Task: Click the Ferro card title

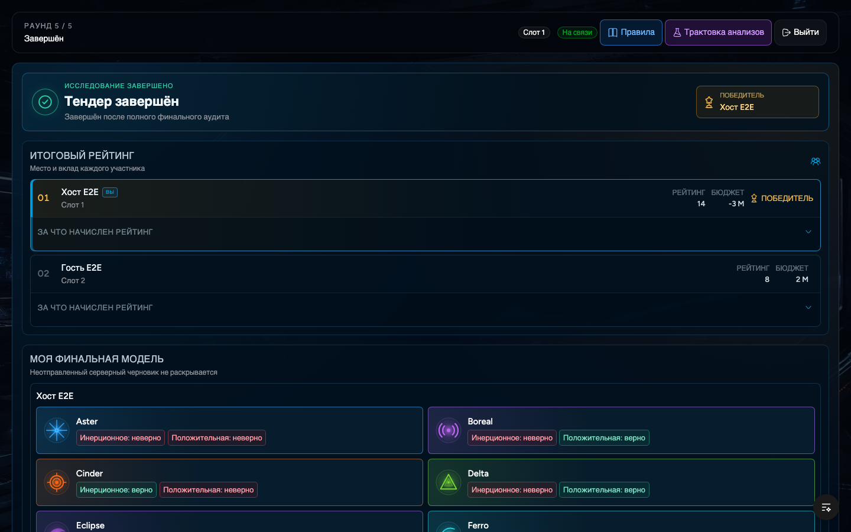Action: pos(478,525)
